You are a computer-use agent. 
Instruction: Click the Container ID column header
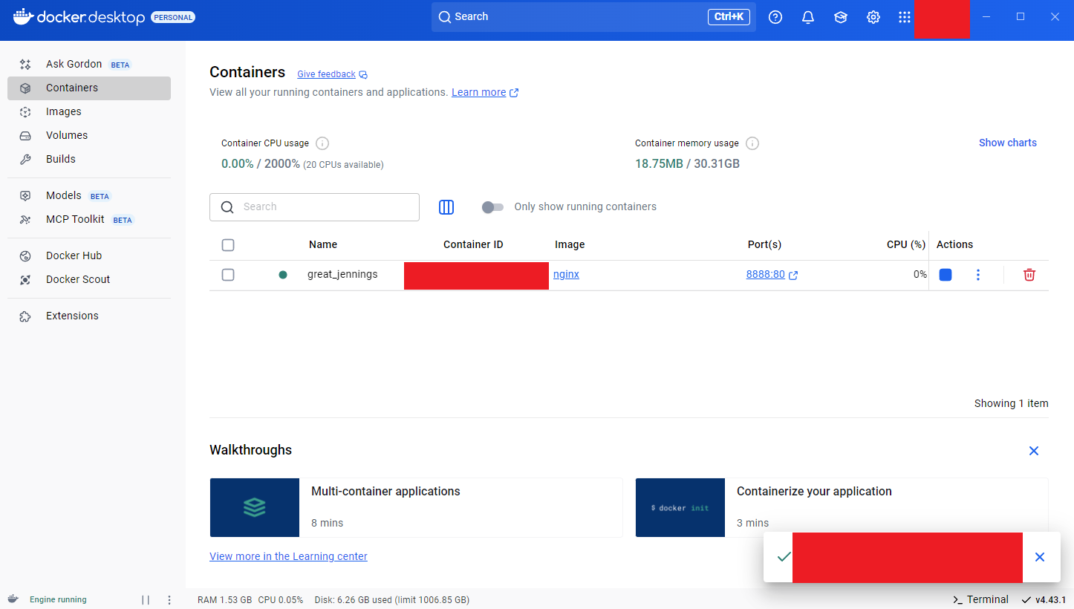[473, 244]
